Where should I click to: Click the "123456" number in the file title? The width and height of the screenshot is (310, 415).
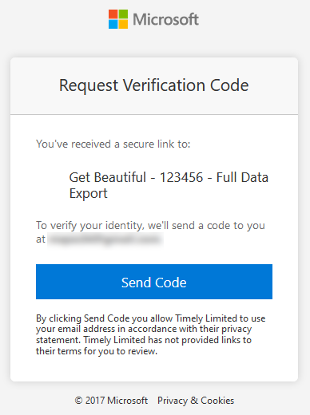click(x=181, y=177)
